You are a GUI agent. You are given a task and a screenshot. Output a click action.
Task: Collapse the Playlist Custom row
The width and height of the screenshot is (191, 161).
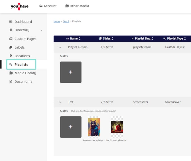(x=60, y=47)
